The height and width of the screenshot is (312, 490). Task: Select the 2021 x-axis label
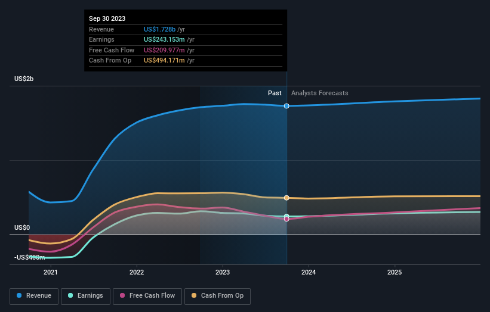51,272
